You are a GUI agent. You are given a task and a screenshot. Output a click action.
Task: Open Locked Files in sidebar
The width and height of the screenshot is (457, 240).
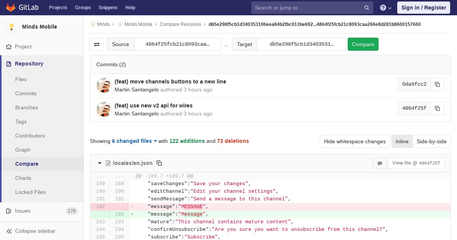[30, 192]
